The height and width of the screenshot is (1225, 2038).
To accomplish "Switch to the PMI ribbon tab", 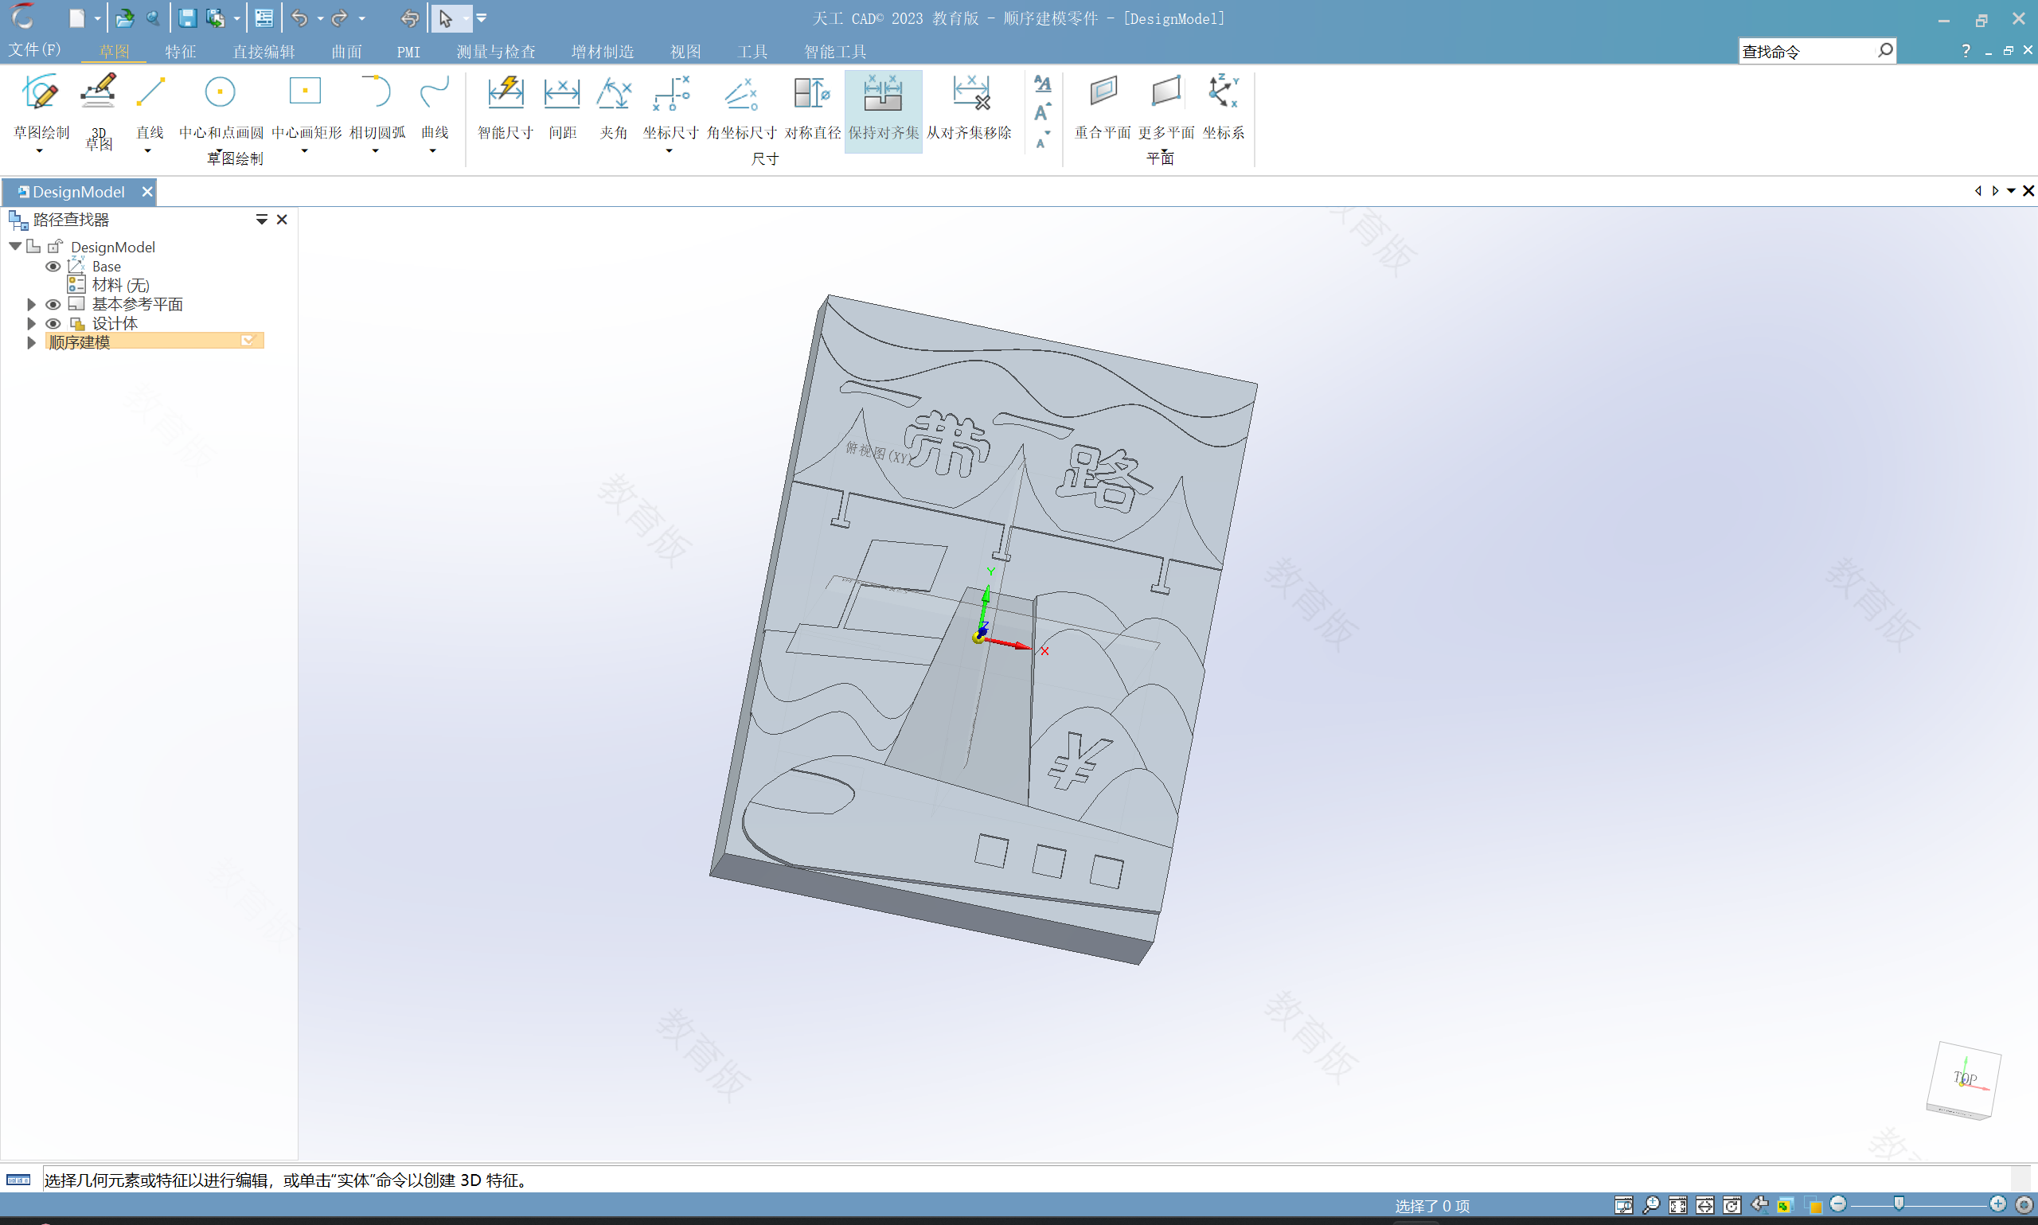I will (408, 52).
